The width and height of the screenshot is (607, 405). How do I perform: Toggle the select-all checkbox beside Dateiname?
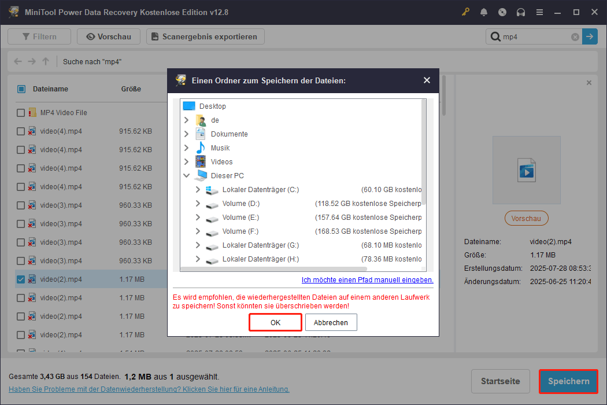pos(21,89)
